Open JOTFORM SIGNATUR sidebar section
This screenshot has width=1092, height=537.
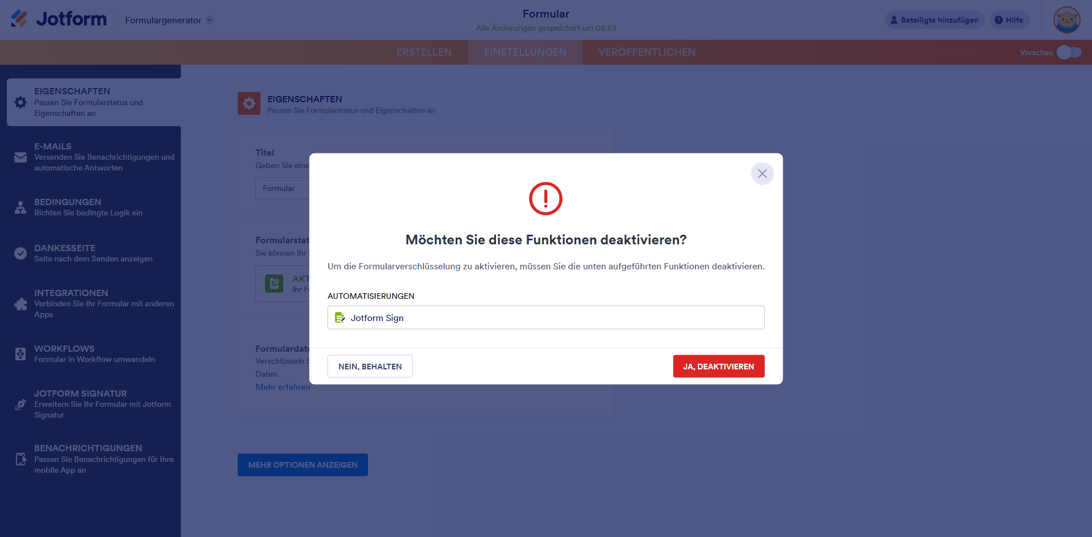tap(94, 404)
